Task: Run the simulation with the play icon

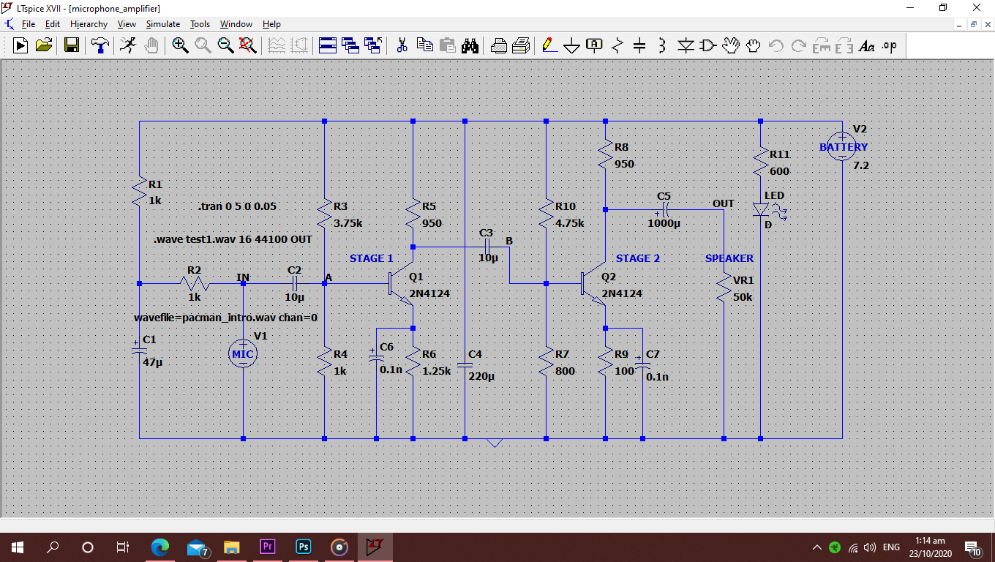Action: 20,45
